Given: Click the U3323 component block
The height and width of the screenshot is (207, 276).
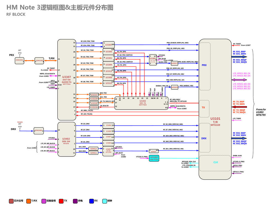Looking at the screenshot, I should pyautogui.click(x=175, y=87).
